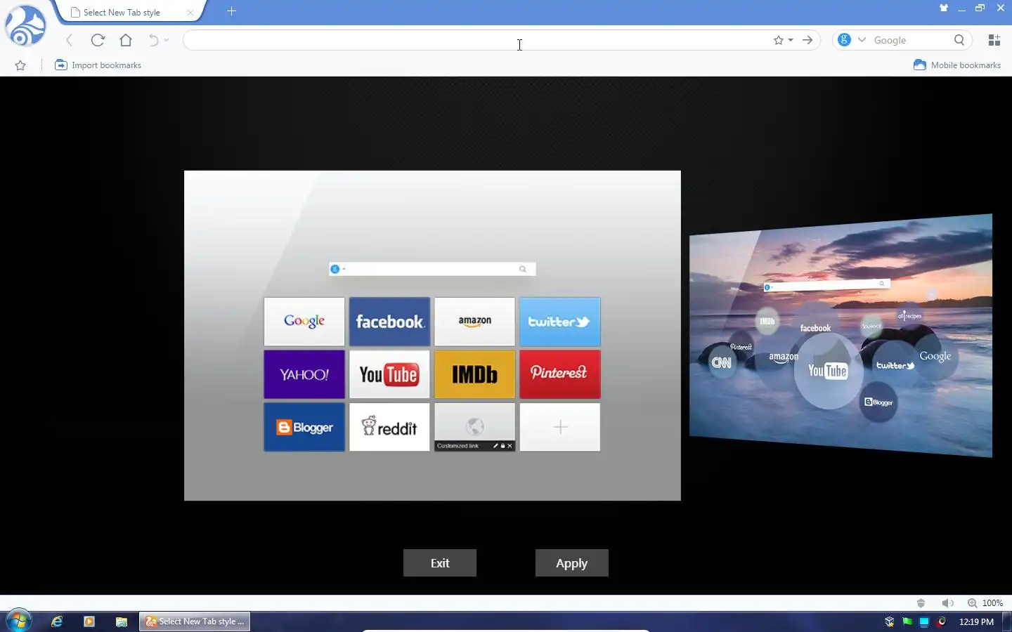Click the CNN bubble in sunset preview
The width and height of the screenshot is (1012, 632).
point(722,362)
